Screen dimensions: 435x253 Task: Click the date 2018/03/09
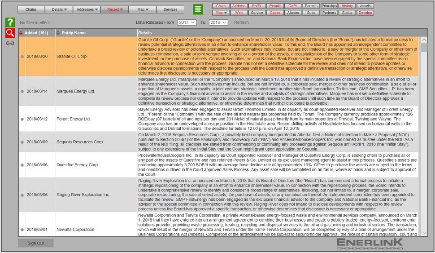(37, 142)
